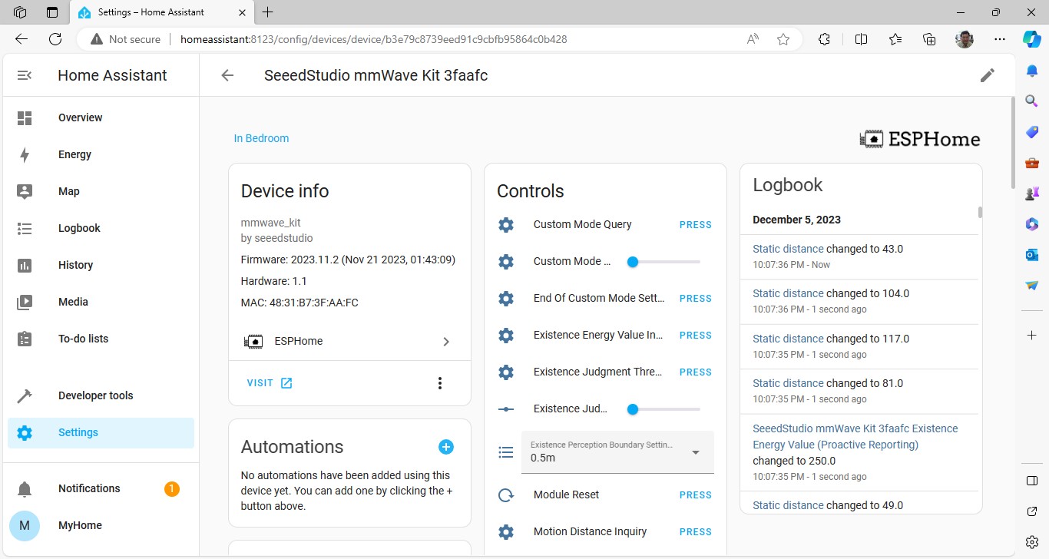Collapse the Home Assistant sidebar menu icon
The height and width of the screenshot is (559, 1049).
25,75
